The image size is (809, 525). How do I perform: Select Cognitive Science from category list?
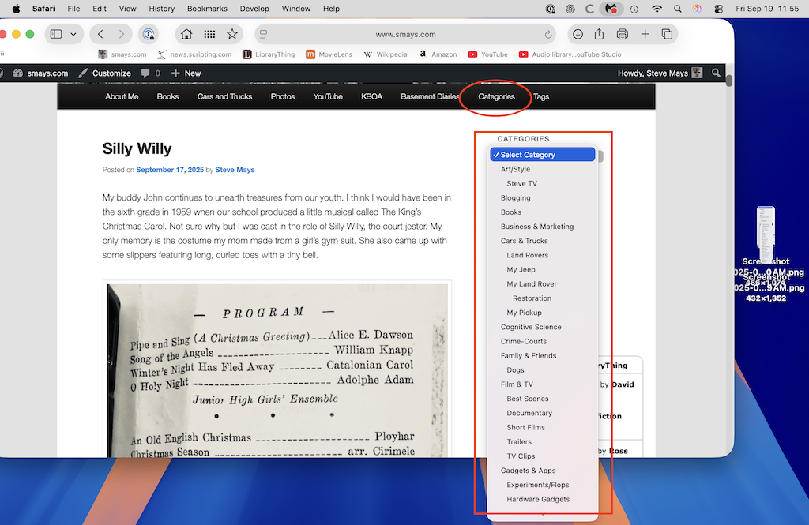531,327
